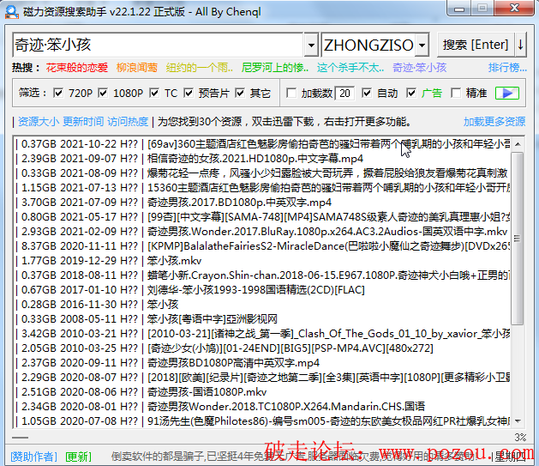Click the 星期四 weekday status text
The width and height of the screenshot is (539, 466).
(511, 457)
